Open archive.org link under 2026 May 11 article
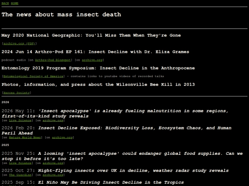 [x=53, y=120]
